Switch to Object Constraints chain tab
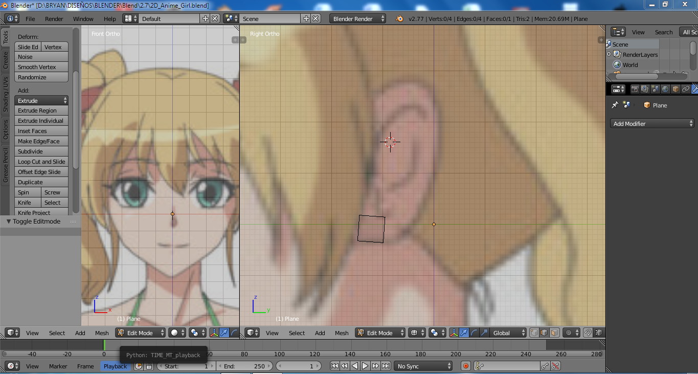The image size is (698, 374). pos(686,89)
